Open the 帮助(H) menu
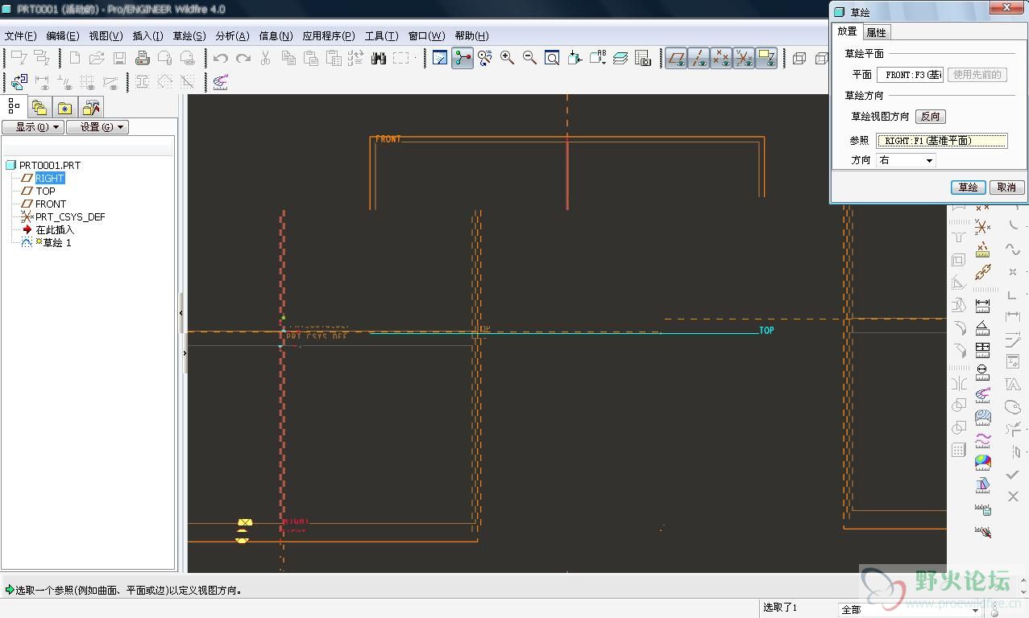The height and width of the screenshot is (618, 1029). 471,35
